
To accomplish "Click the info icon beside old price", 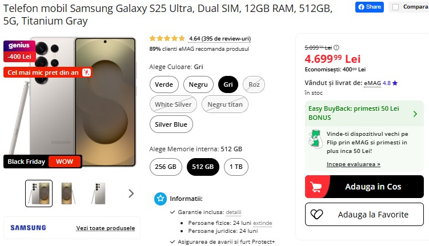I will tap(336, 48).
